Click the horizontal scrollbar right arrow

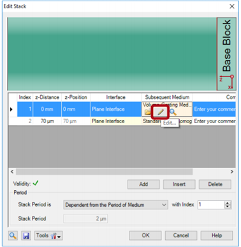tap(232, 172)
